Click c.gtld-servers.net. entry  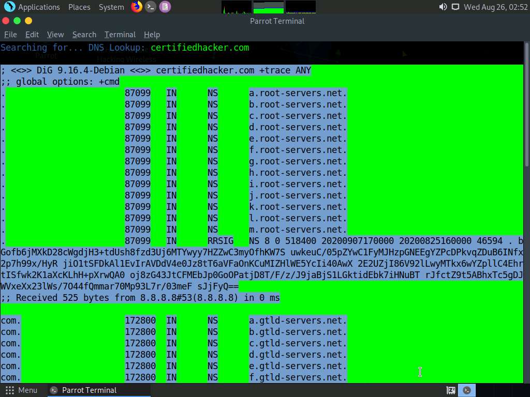pos(298,343)
